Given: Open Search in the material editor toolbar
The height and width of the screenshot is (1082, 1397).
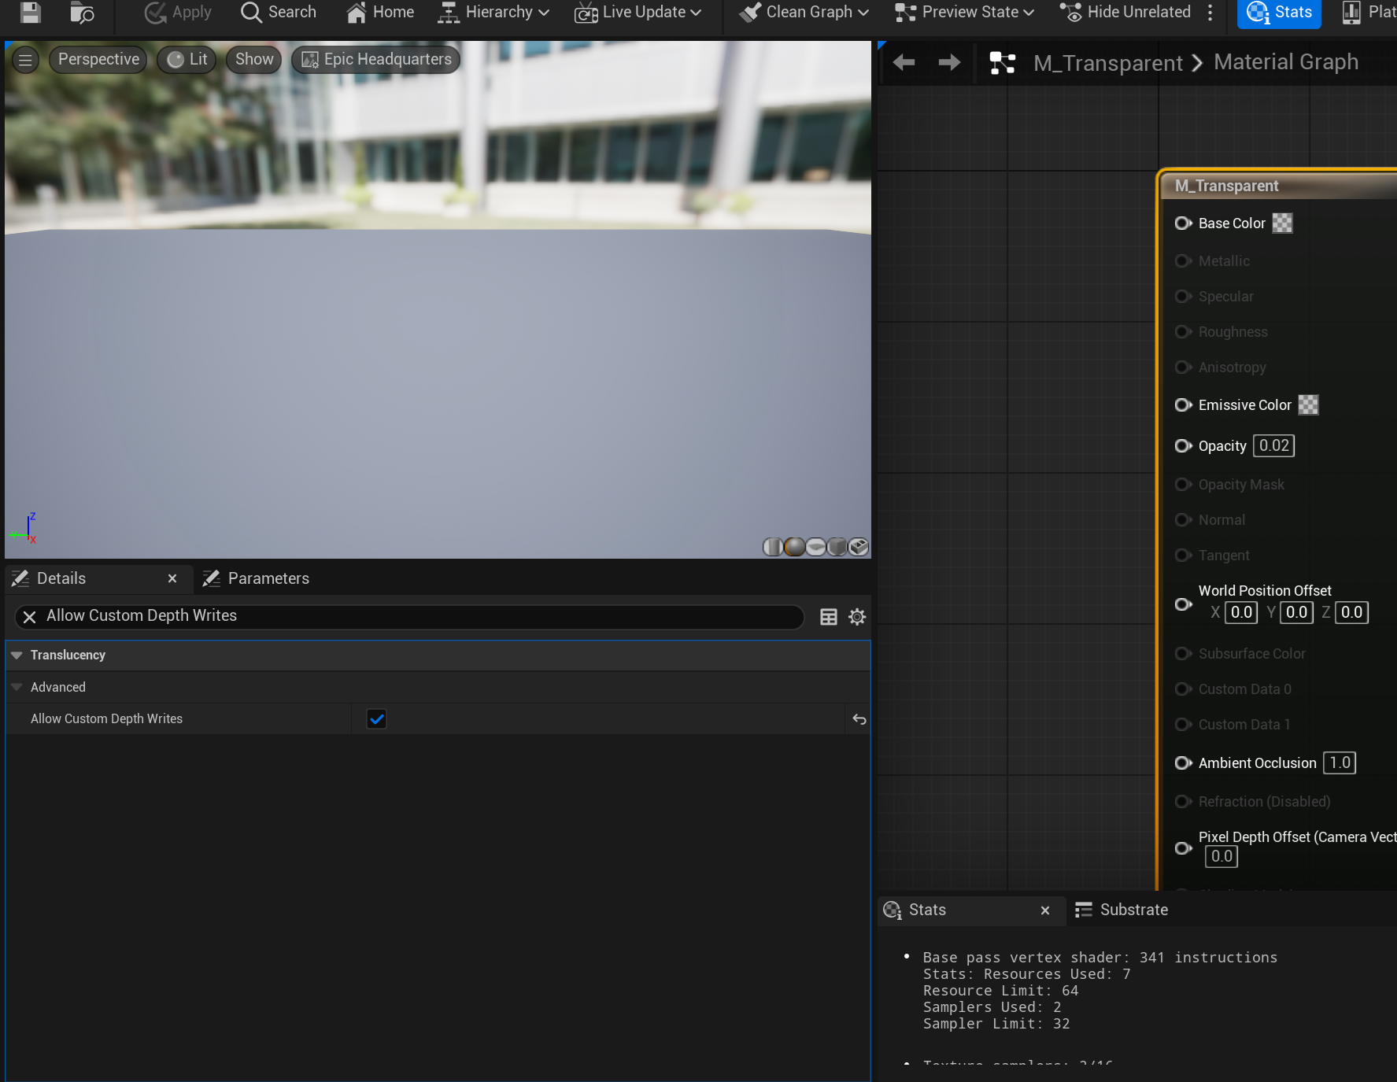Looking at the screenshot, I should (279, 12).
